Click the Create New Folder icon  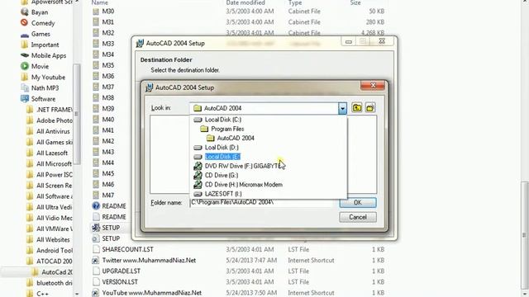click(370, 108)
